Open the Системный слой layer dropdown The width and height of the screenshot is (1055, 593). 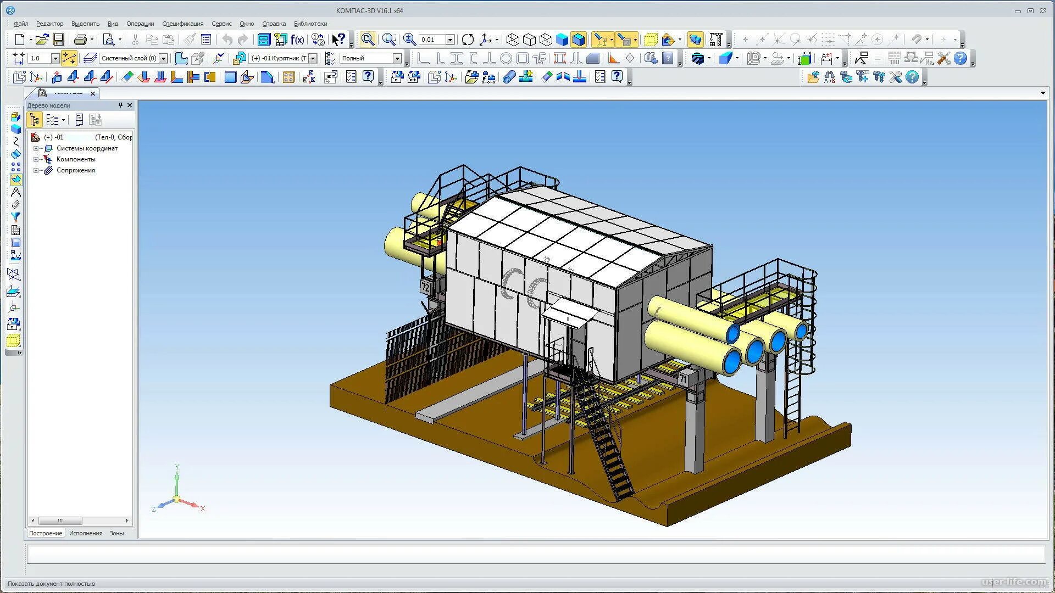pyautogui.click(x=163, y=58)
